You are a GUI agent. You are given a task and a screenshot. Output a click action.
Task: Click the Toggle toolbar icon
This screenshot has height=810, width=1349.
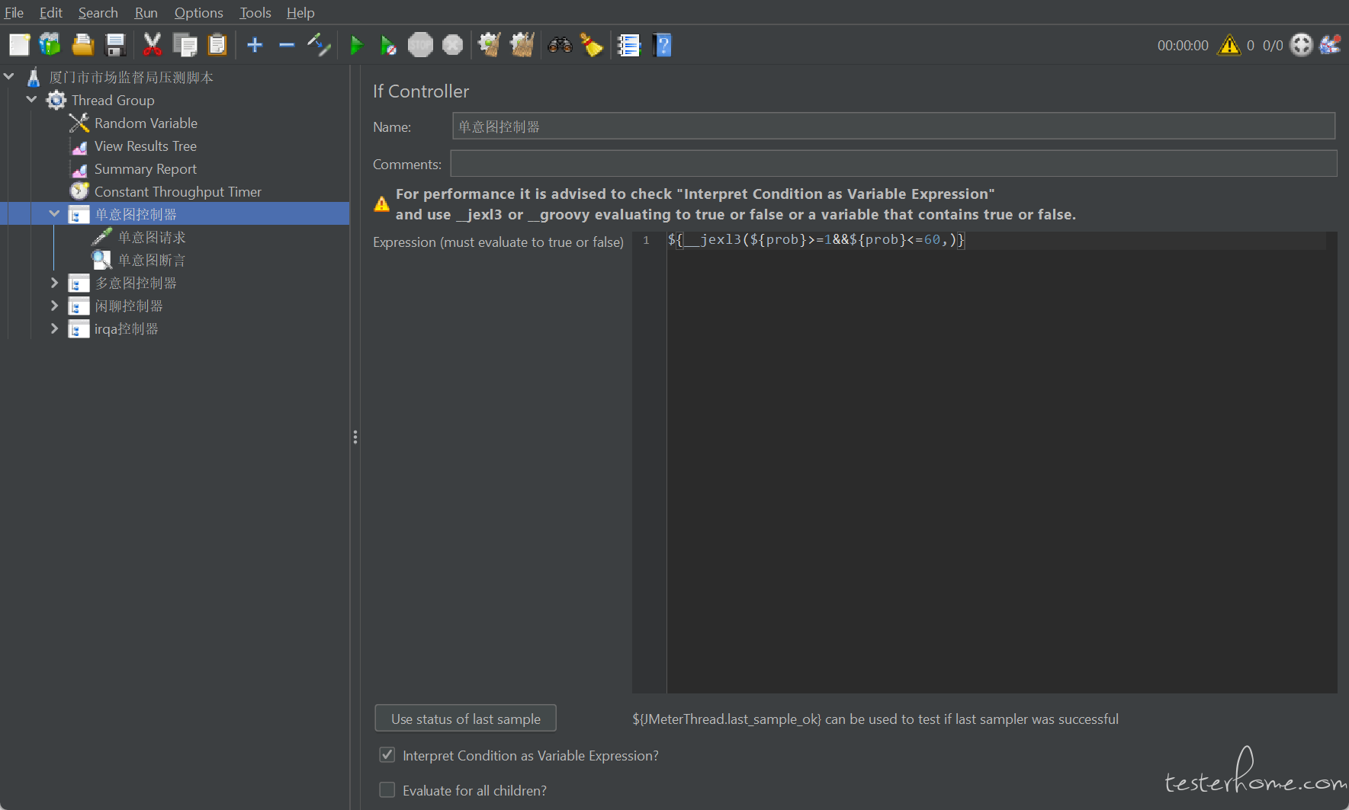[x=319, y=46]
